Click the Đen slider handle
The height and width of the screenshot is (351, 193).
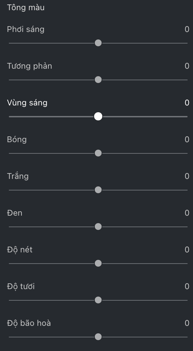click(x=98, y=227)
